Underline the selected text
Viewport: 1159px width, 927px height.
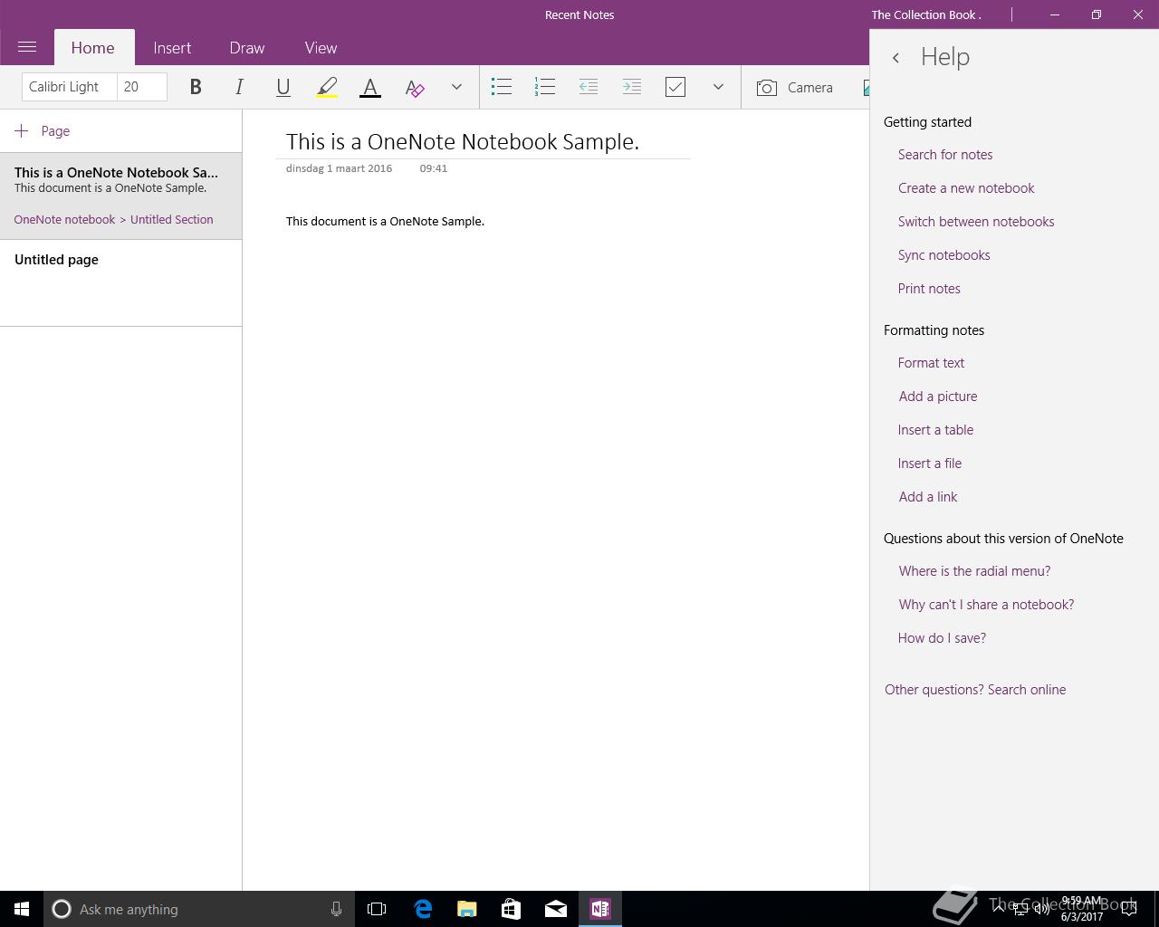(283, 87)
